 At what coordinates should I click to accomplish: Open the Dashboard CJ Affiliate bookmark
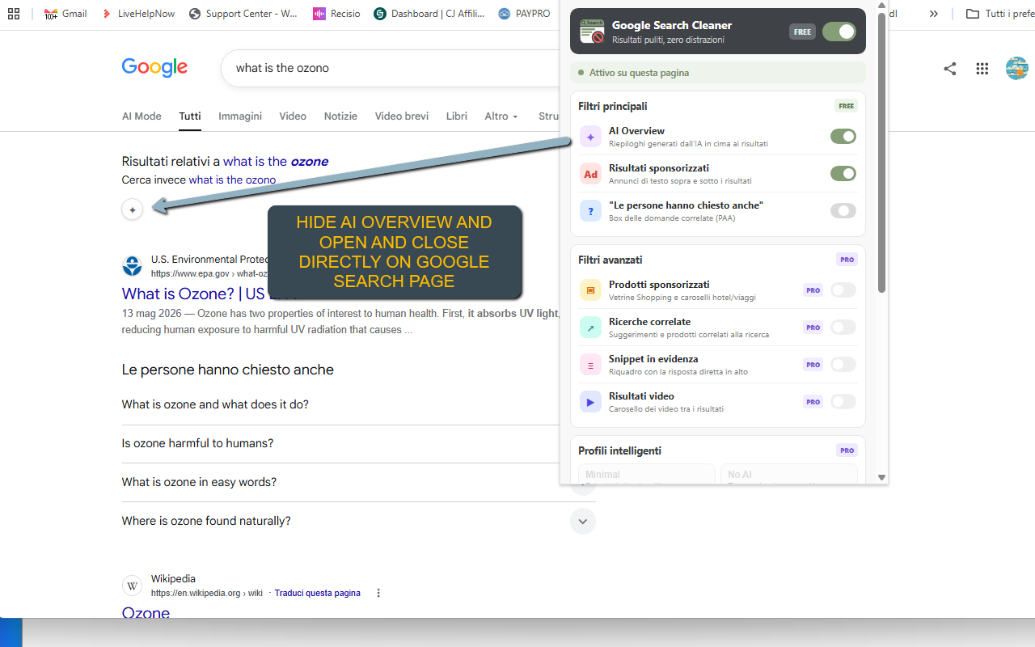(x=429, y=14)
